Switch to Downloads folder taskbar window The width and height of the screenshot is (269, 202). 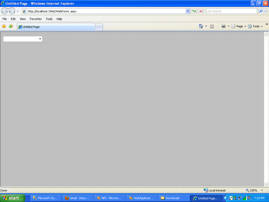173,198
